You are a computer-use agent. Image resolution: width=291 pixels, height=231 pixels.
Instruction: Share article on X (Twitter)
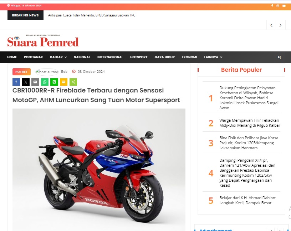[x=26, y=82]
